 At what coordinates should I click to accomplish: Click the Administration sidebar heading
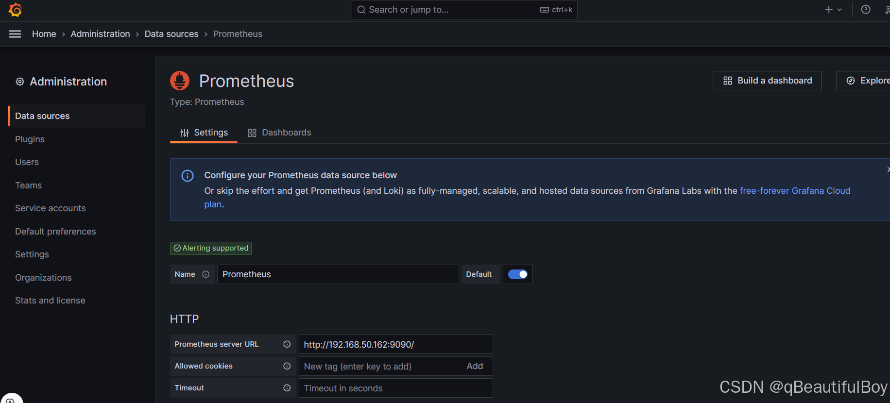68,82
